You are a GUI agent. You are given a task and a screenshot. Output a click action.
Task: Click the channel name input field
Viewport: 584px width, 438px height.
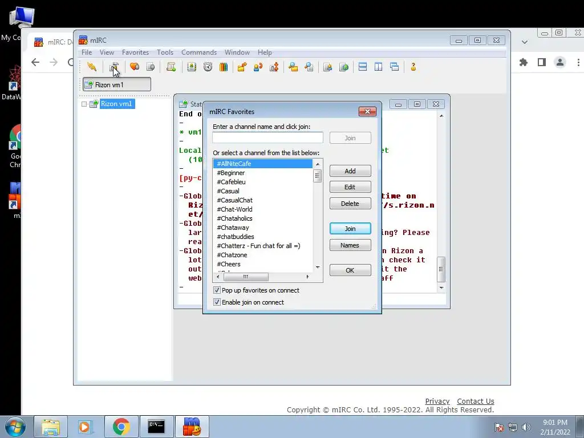click(x=267, y=137)
